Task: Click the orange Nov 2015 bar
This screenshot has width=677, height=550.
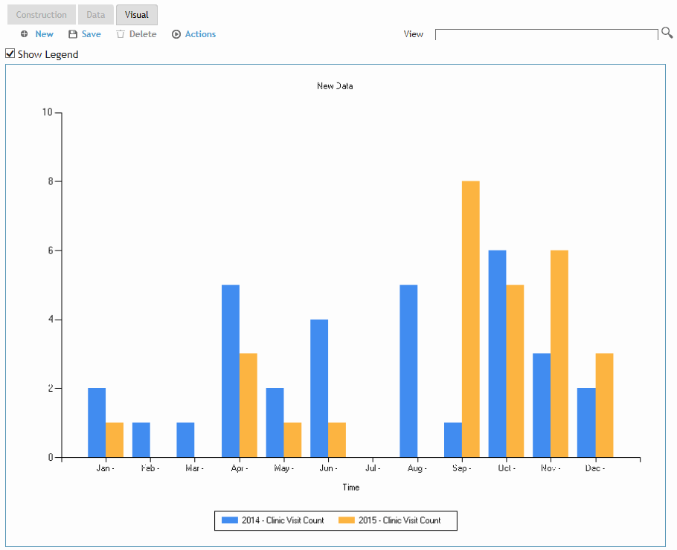Action: click(x=559, y=354)
